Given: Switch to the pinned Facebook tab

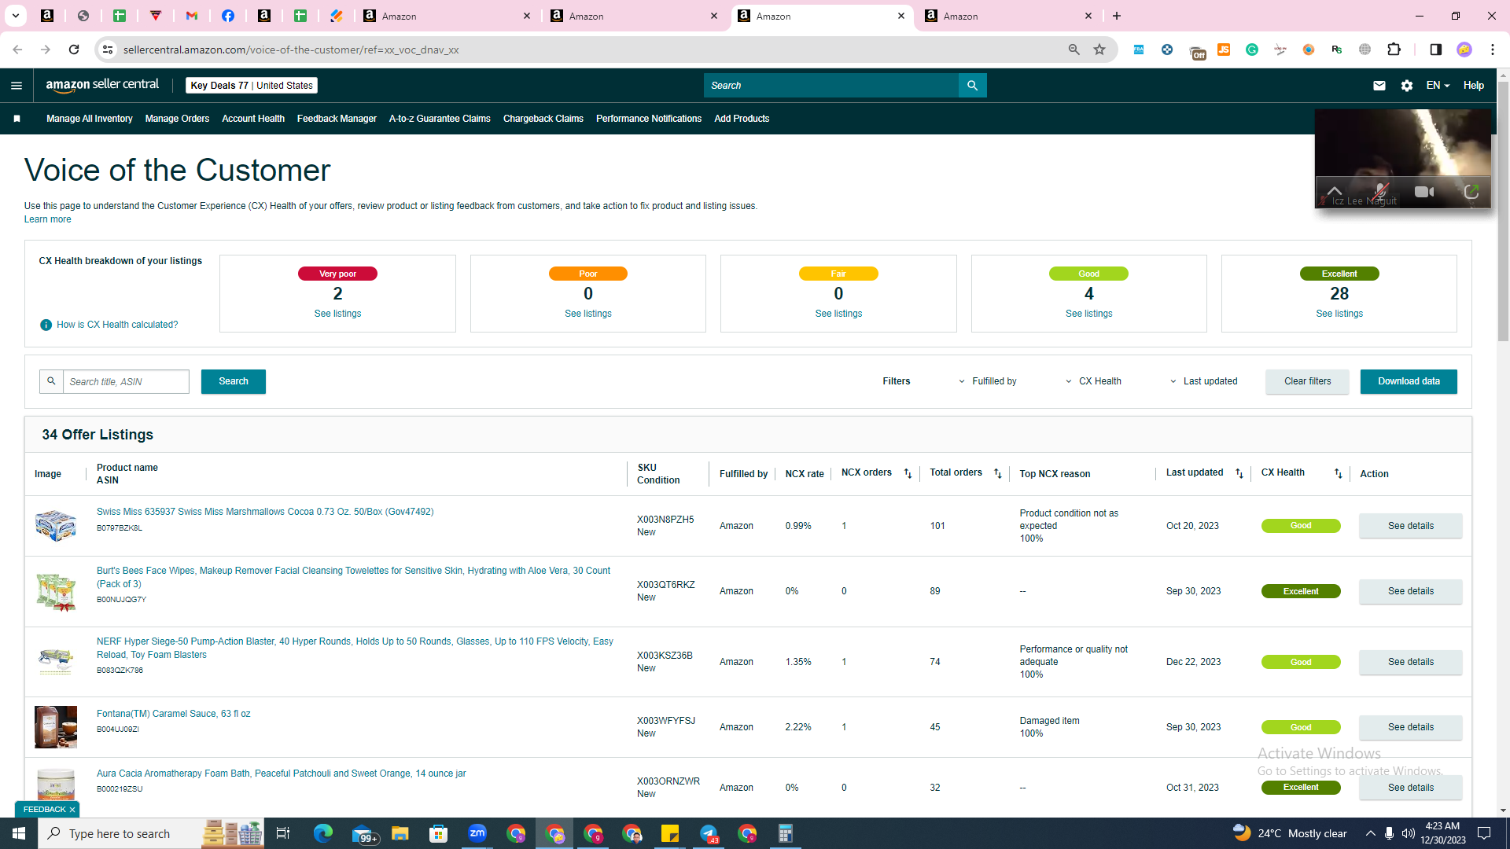Looking at the screenshot, I should 228,16.
